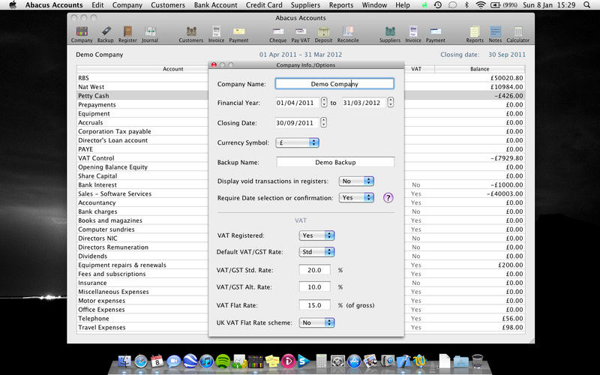Click the customer Invoice toolbar icon
Screen dimensions: 600x375
(216, 34)
